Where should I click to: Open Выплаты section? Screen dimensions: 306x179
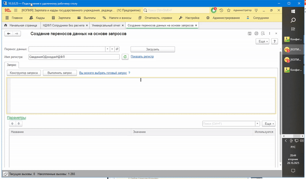pos(86,18)
